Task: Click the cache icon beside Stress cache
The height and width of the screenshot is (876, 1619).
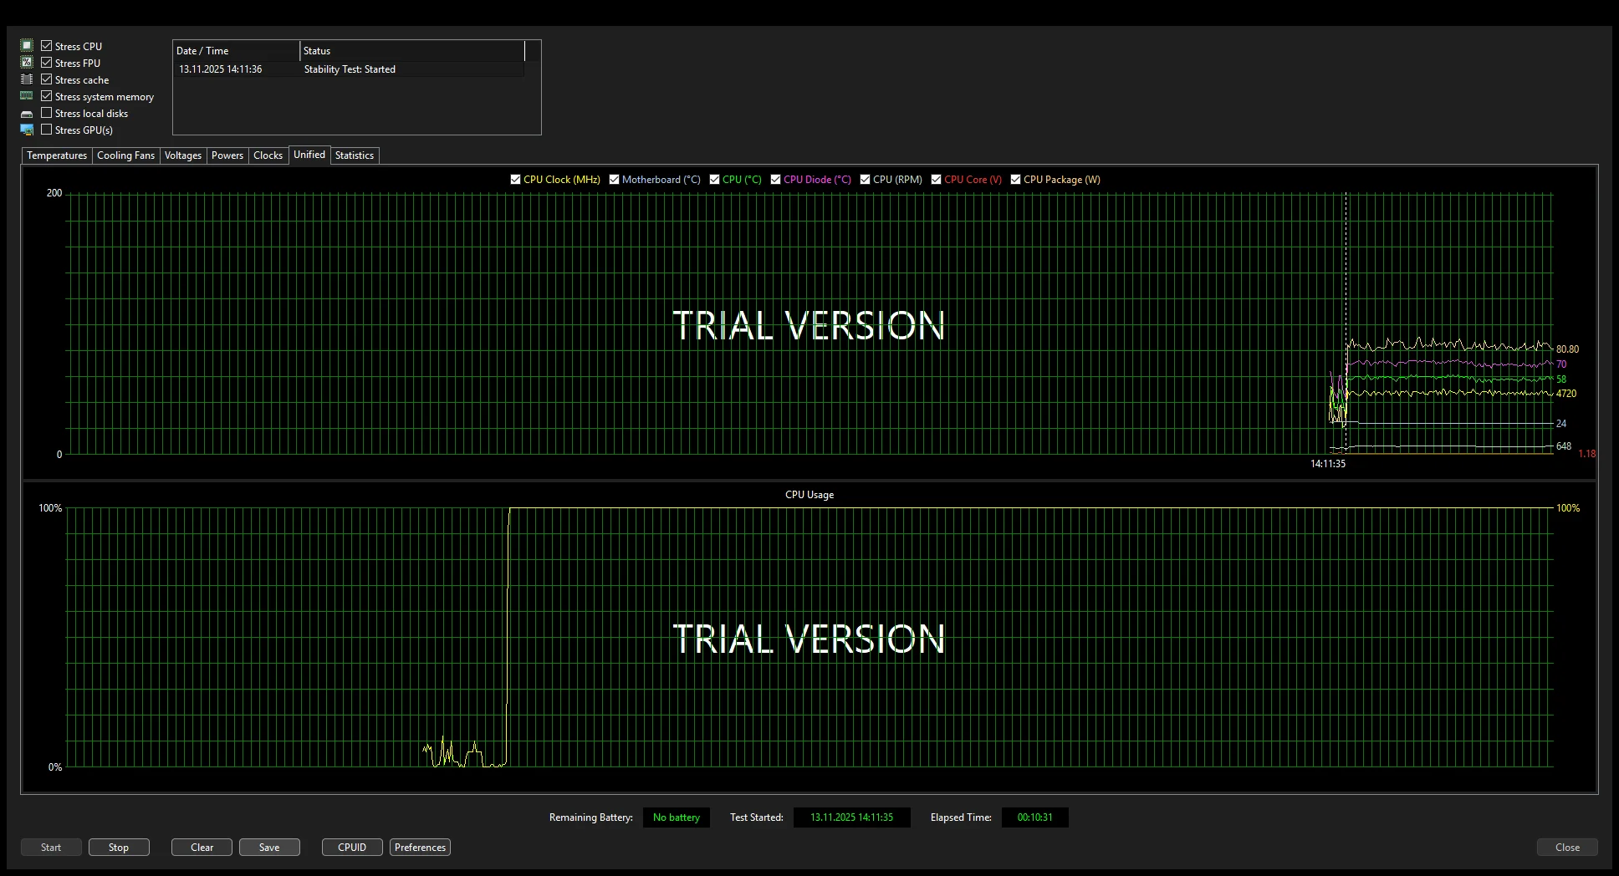Action: pos(27,79)
